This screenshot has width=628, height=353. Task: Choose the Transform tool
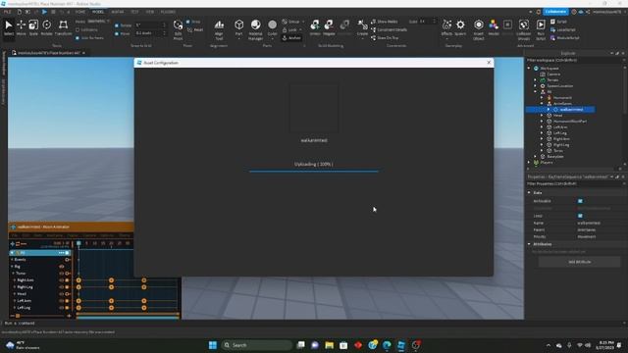(63, 28)
